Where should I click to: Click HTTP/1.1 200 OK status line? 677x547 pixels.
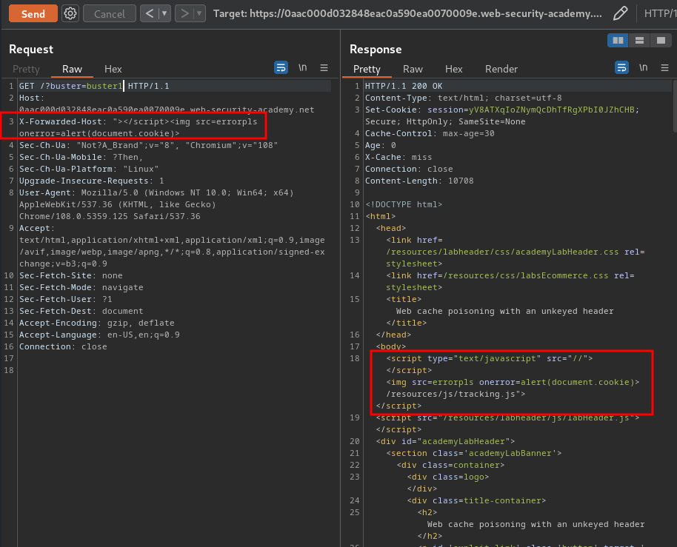coord(404,86)
